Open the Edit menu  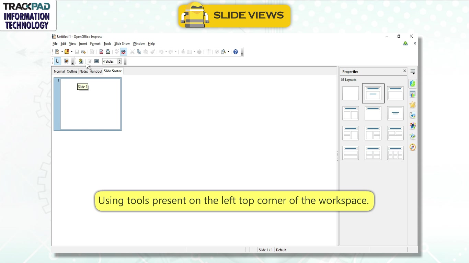tap(63, 43)
